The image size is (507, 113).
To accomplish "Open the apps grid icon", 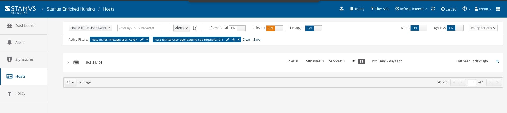I will (x=498, y=9).
